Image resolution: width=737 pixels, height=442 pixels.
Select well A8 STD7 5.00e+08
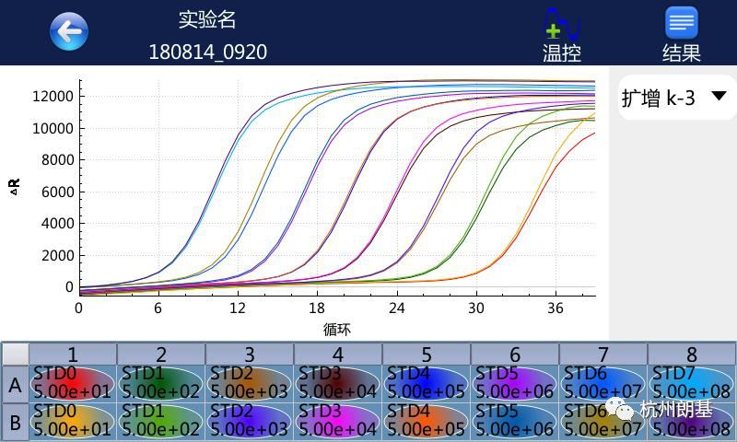click(692, 384)
